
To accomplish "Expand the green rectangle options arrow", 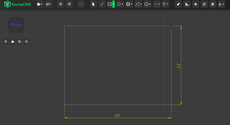I will 113,4.
